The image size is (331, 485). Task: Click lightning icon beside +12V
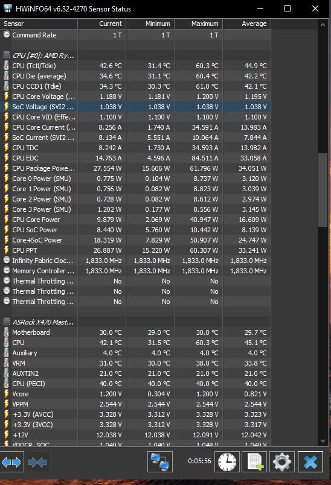[6, 434]
